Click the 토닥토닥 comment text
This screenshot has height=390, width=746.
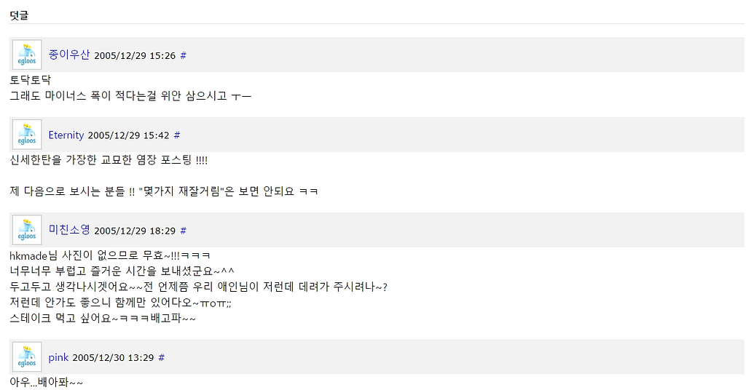[x=30, y=80]
